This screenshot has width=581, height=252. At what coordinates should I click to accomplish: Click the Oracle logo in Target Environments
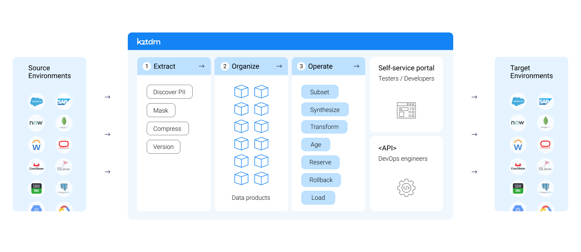[x=545, y=145]
